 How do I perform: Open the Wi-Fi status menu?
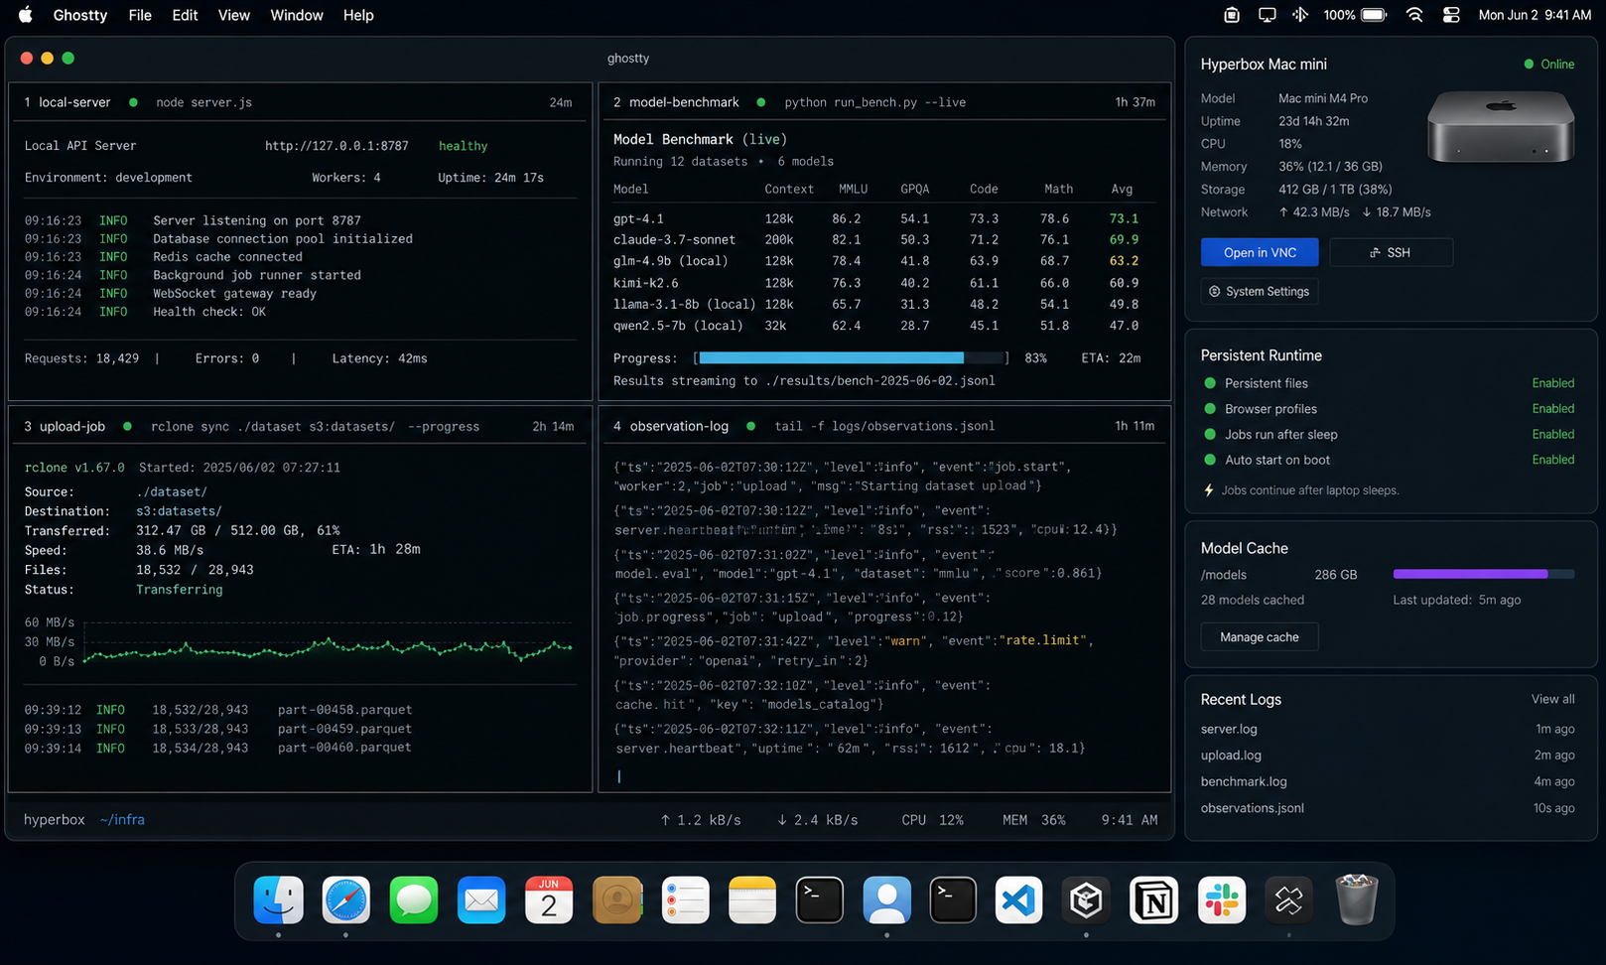point(1414,15)
